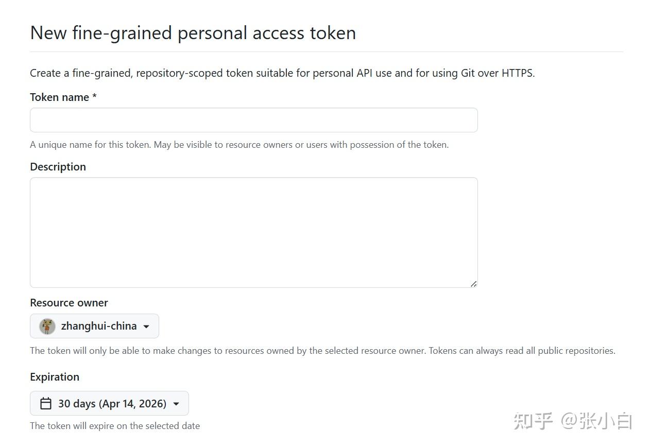Click the Description label
This screenshot has height=446, width=650.
[x=58, y=167]
